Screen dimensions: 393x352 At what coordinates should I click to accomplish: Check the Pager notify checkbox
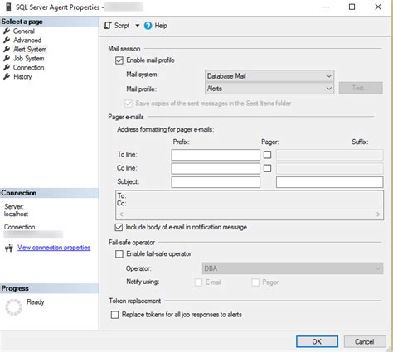255,282
